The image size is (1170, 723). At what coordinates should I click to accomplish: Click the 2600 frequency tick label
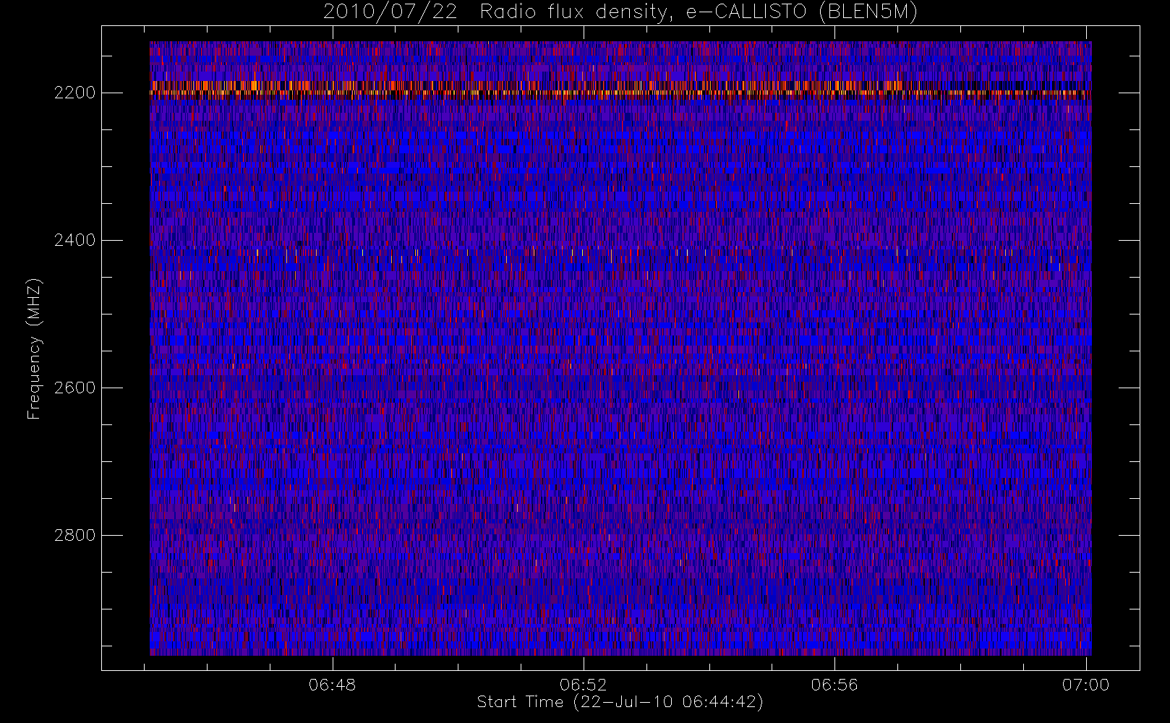pos(74,388)
